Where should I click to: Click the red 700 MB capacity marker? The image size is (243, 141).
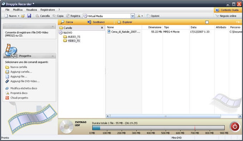pyautogui.click(x=195, y=128)
